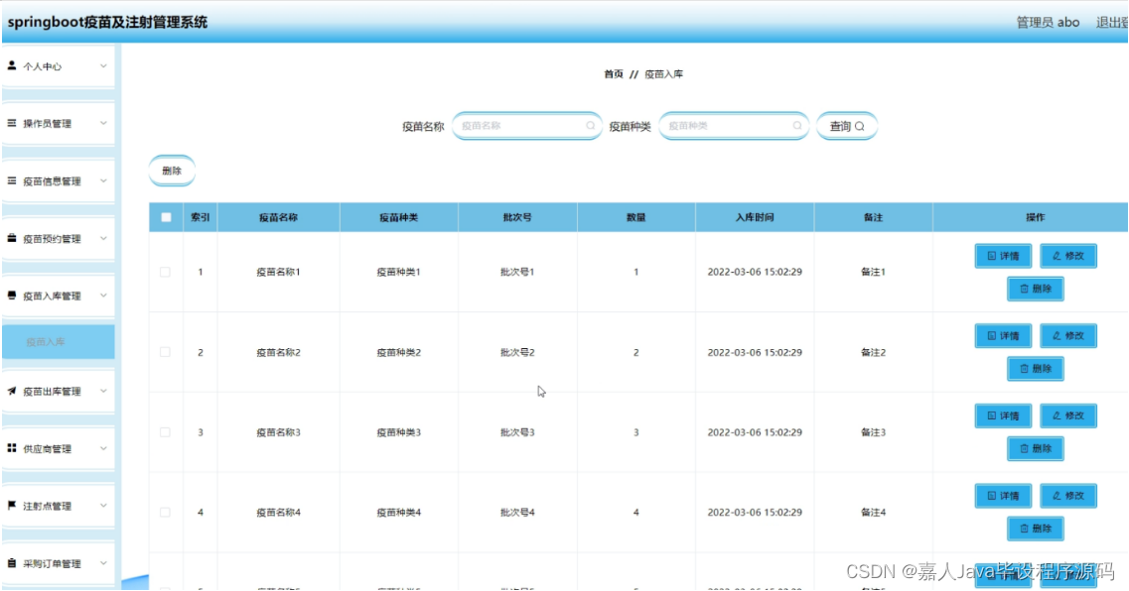Open the 采购订单管理 menu item
The image size is (1129, 591).
tap(59, 563)
